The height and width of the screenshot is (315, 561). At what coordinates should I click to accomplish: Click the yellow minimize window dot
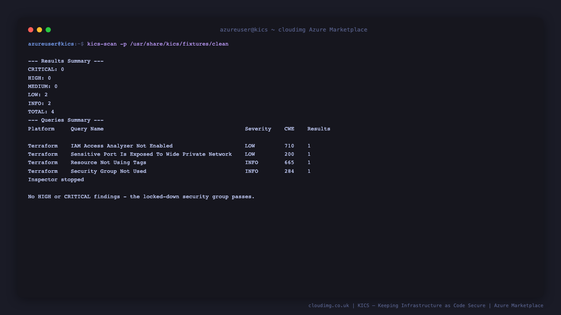point(39,30)
